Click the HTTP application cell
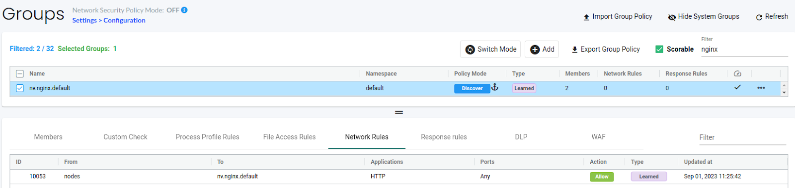Image resolution: width=795 pixels, height=188 pixels. tap(378, 177)
